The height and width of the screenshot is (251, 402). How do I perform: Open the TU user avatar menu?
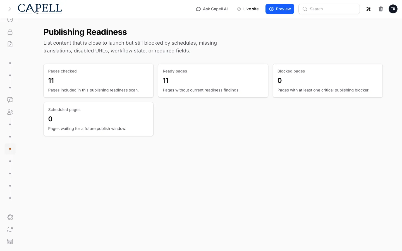[x=393, y=9]
